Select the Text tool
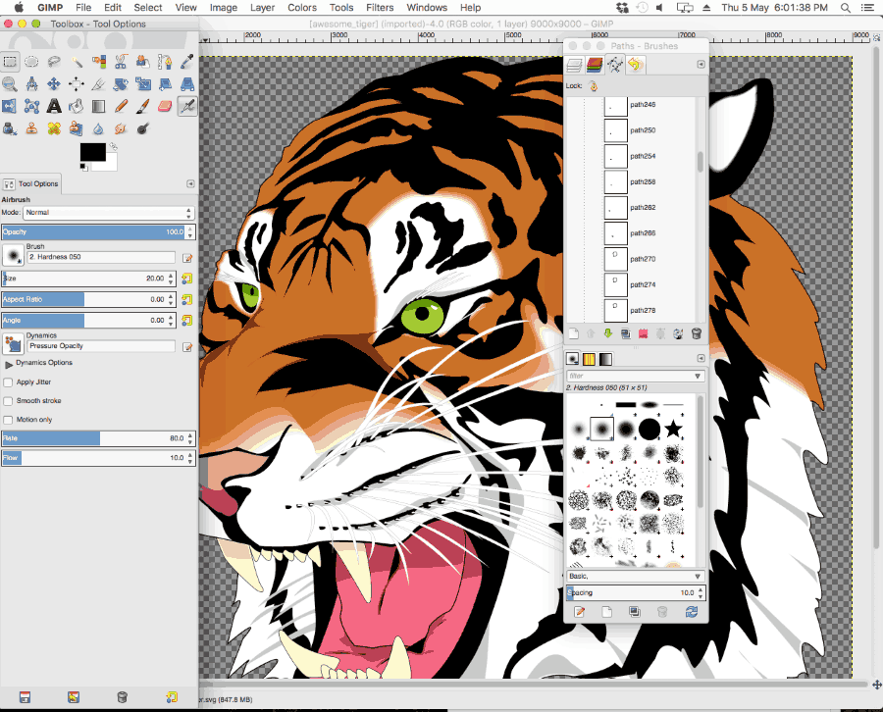The height and width of the screenshot is (712, 883). (54, 106)
